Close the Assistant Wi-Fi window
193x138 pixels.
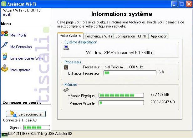(x=189, y=4)
